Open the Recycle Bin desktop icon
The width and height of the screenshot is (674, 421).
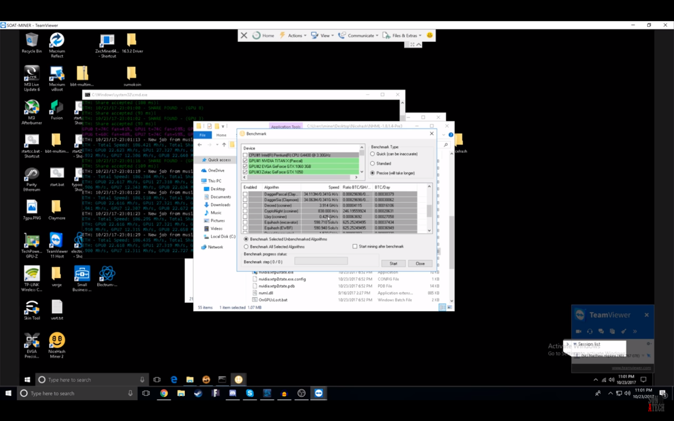click(x=32, y=43)
